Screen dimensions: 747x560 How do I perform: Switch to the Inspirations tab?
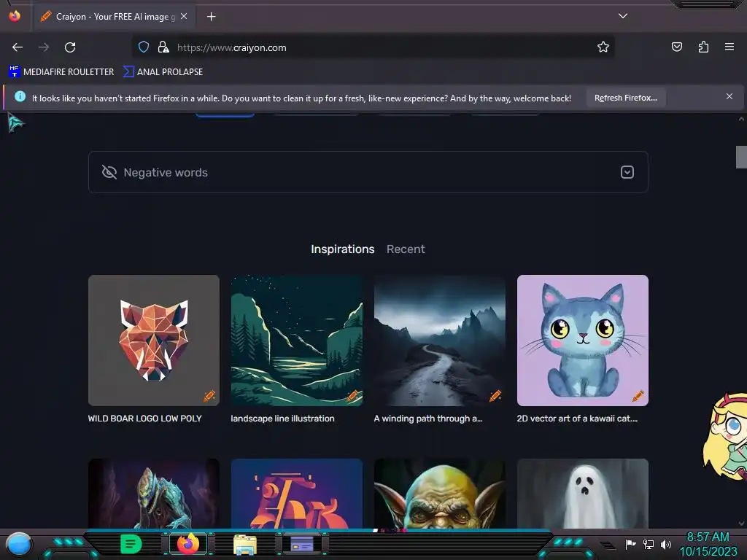click(x=343, y=249)
